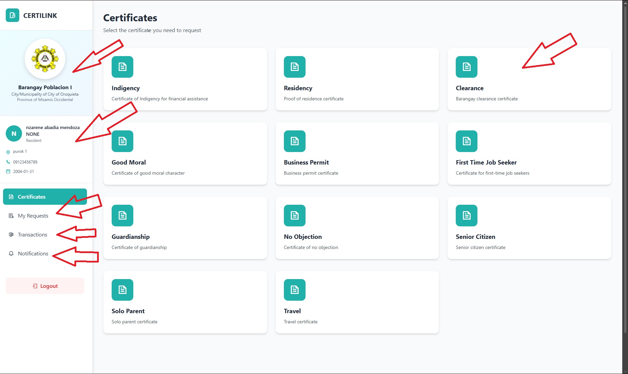The image size is (628, 374).
Task: Click the Clearance certificate icon
Action: tap(467, 67)
